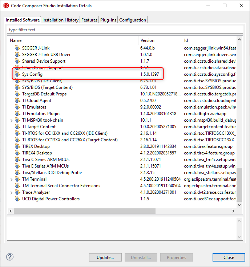
Task: Click the TI Emulators feature icon
Action: tap(17, 107)
